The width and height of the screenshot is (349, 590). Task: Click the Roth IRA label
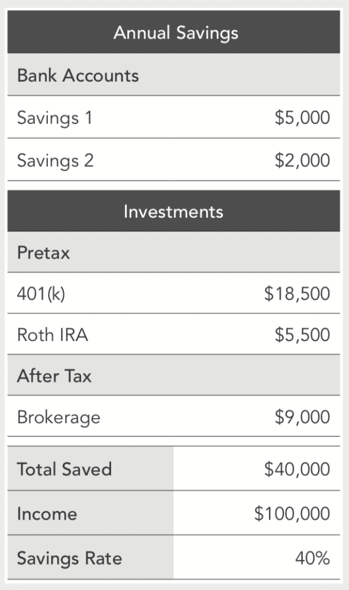[52, 335]
